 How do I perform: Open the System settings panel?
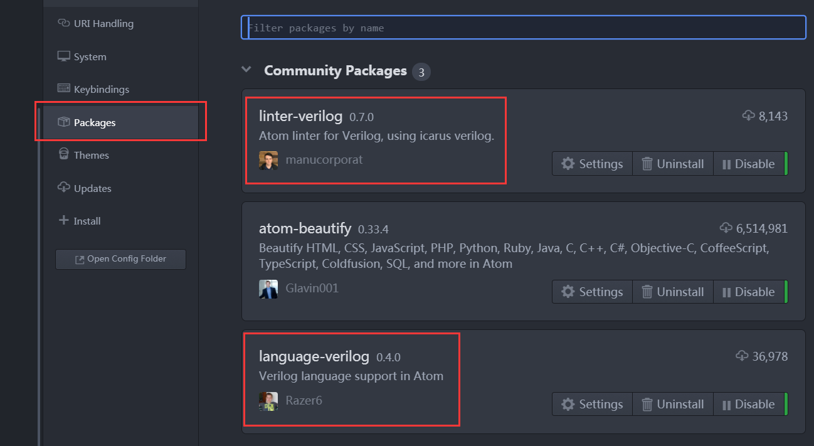[x=88, y=56]
